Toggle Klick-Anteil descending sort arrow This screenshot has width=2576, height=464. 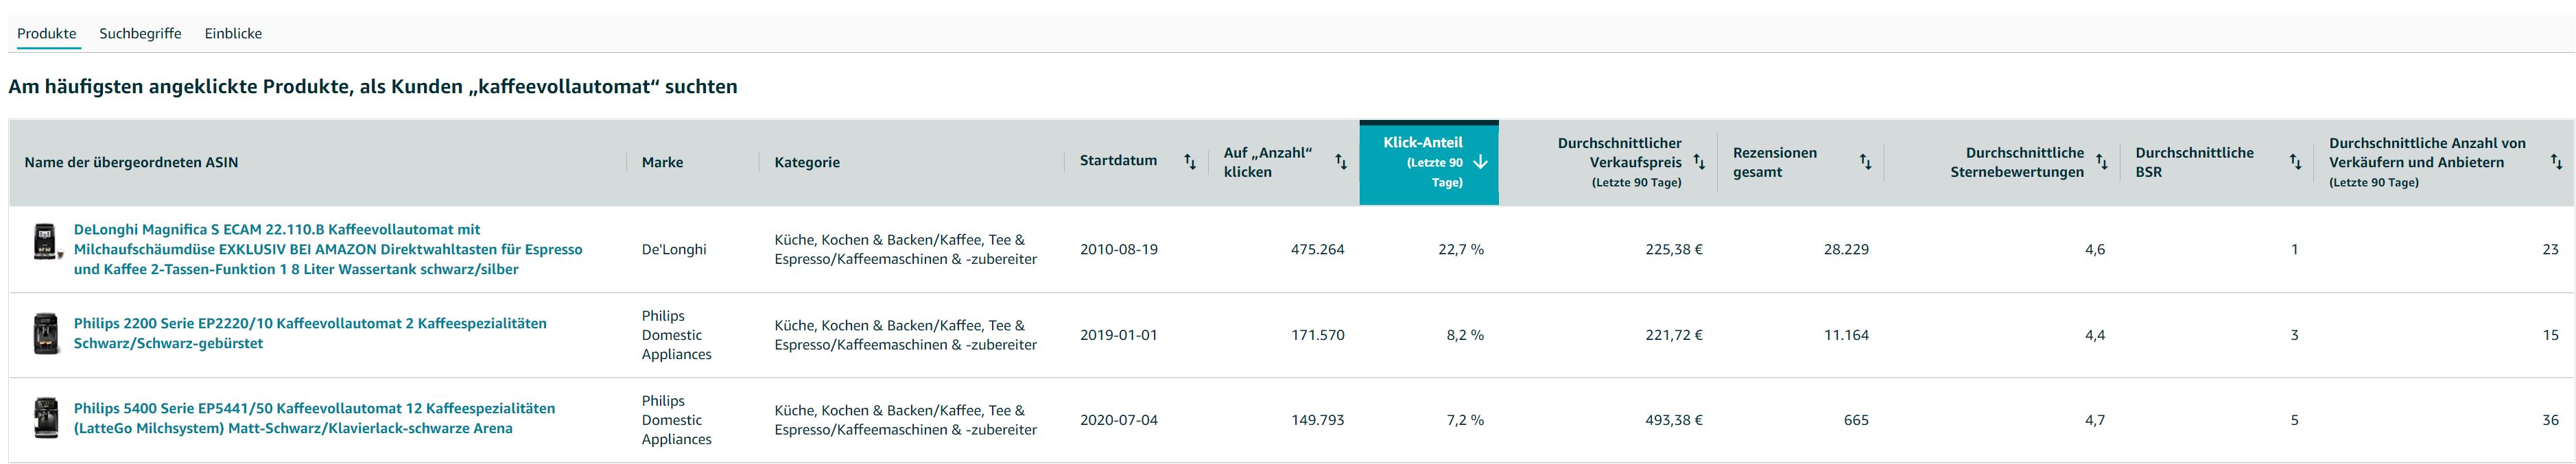tap(1480, 162)
